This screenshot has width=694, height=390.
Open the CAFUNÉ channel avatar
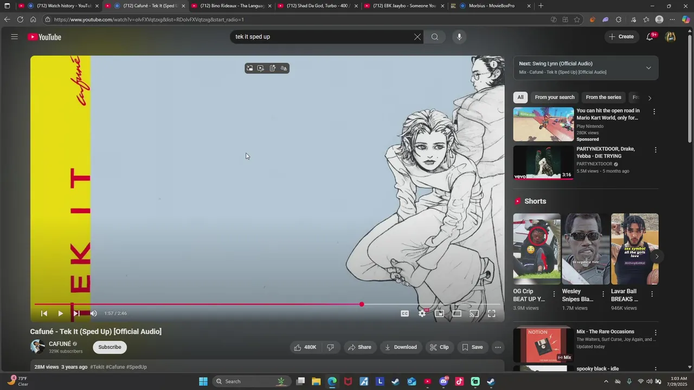[37, 347]
